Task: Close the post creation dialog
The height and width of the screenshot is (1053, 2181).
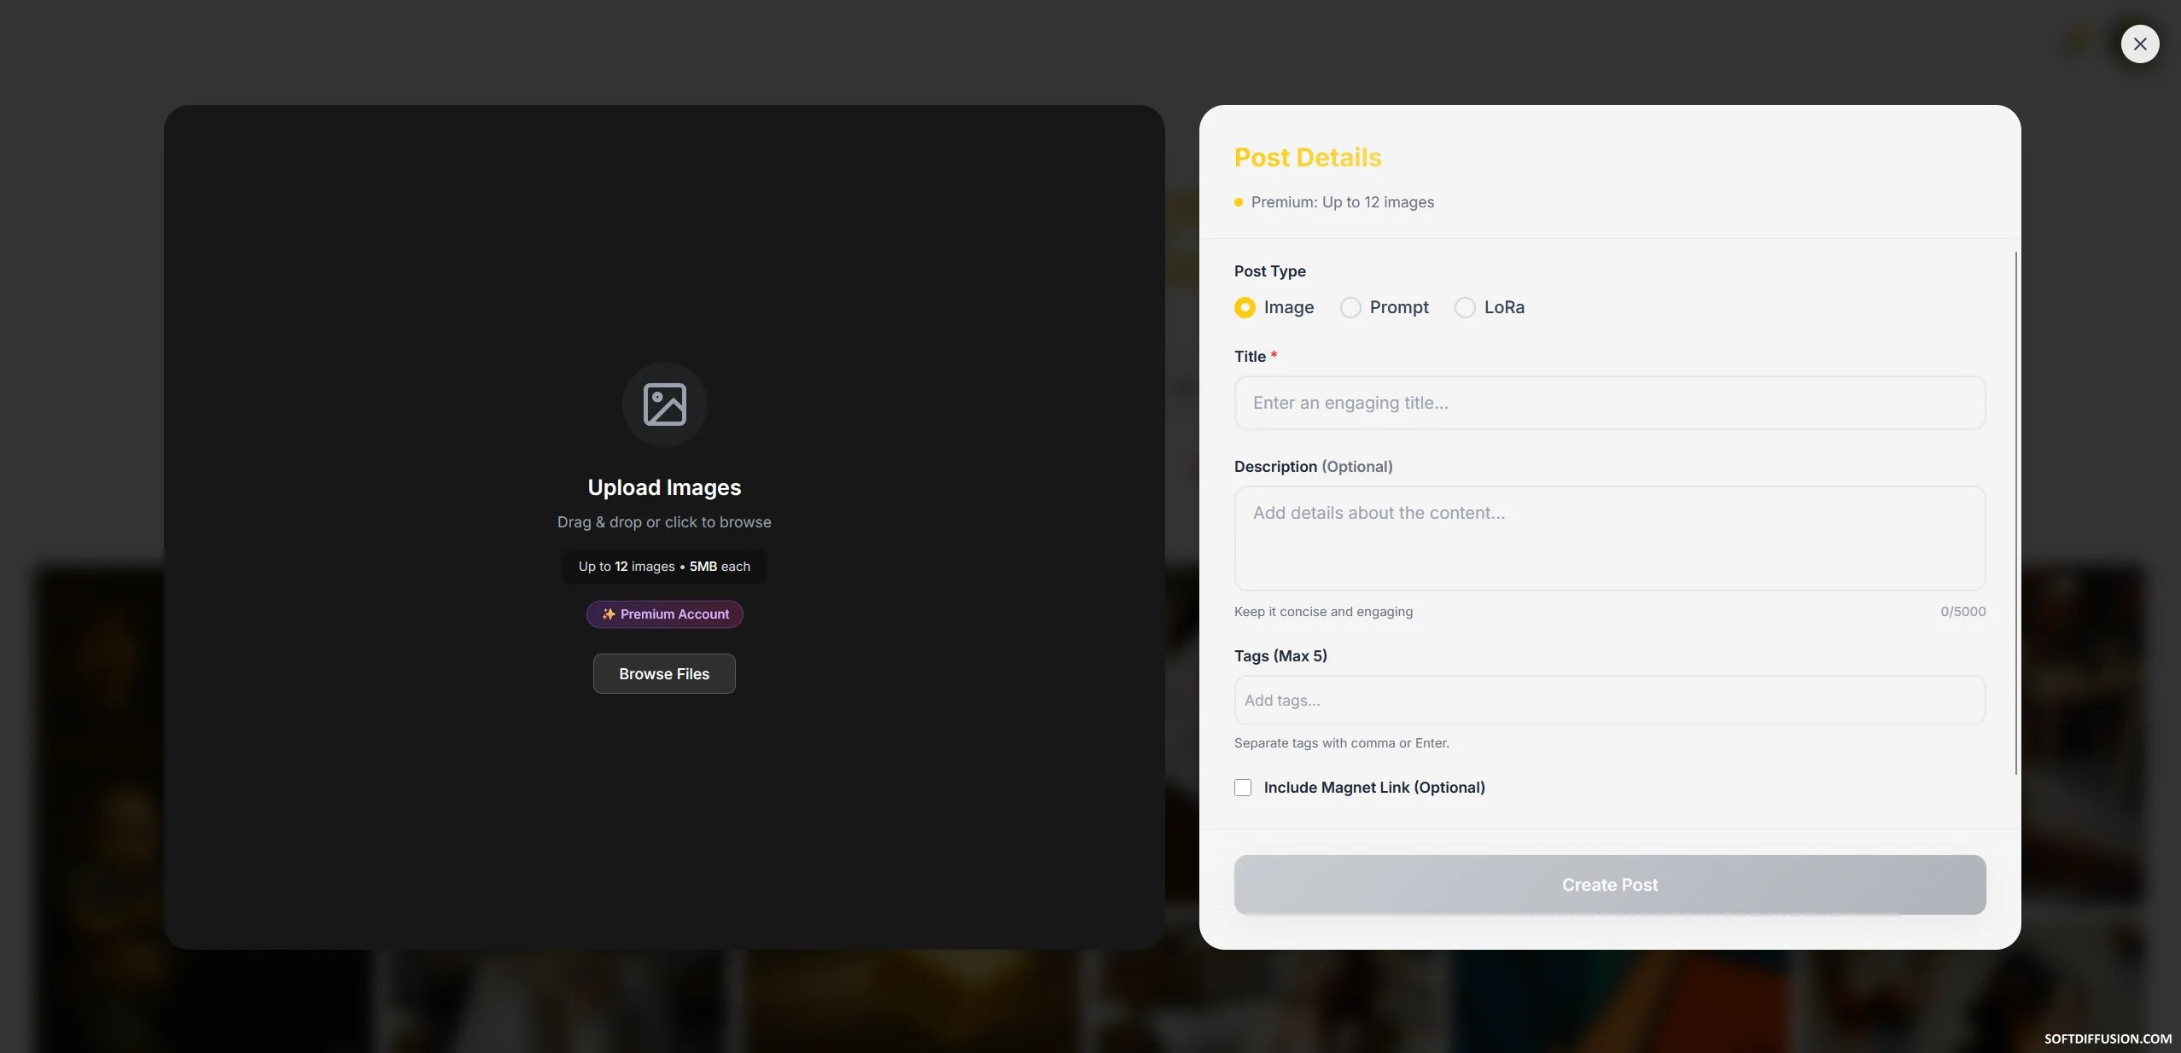Action: (2139, 44)
